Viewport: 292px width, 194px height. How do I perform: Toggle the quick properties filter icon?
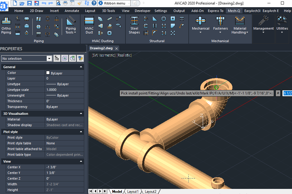click(x=80, y=58)
